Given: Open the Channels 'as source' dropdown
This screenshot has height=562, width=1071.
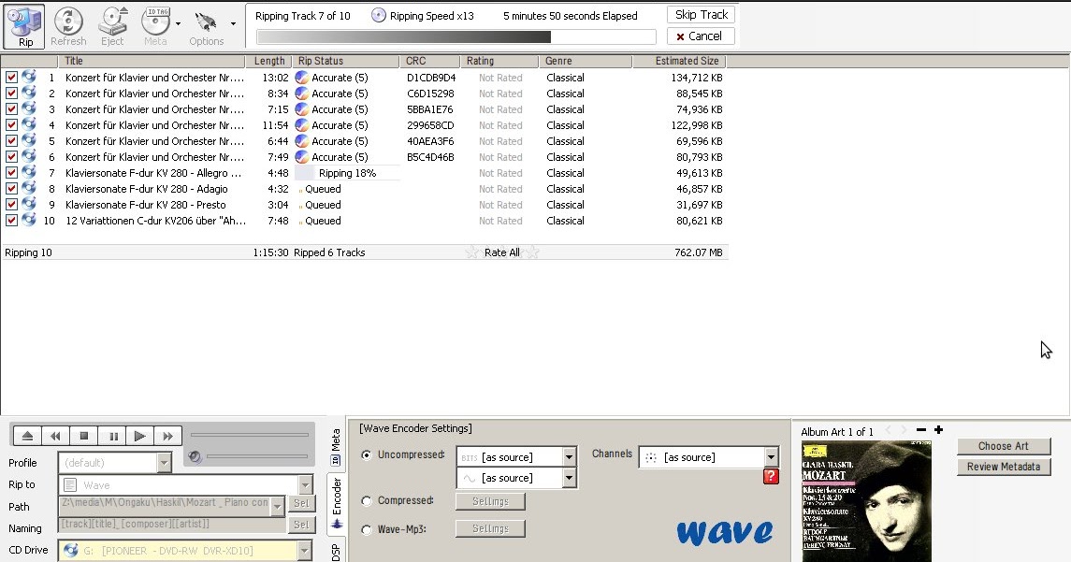Looking at the screenshot, I should (773, 456).
